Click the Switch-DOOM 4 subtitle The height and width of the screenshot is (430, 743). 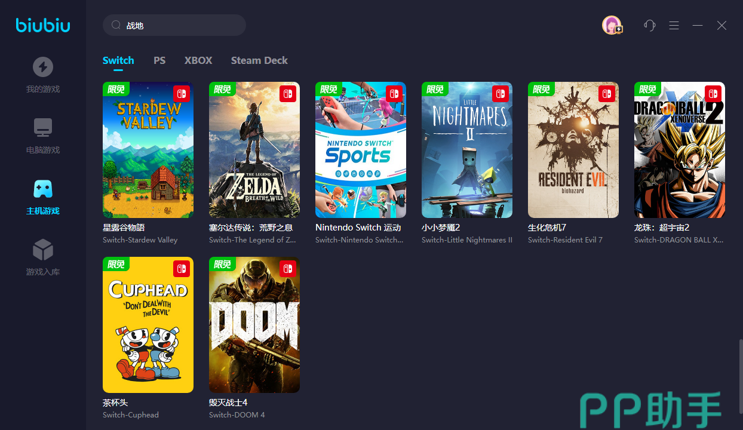pos(237,415)
